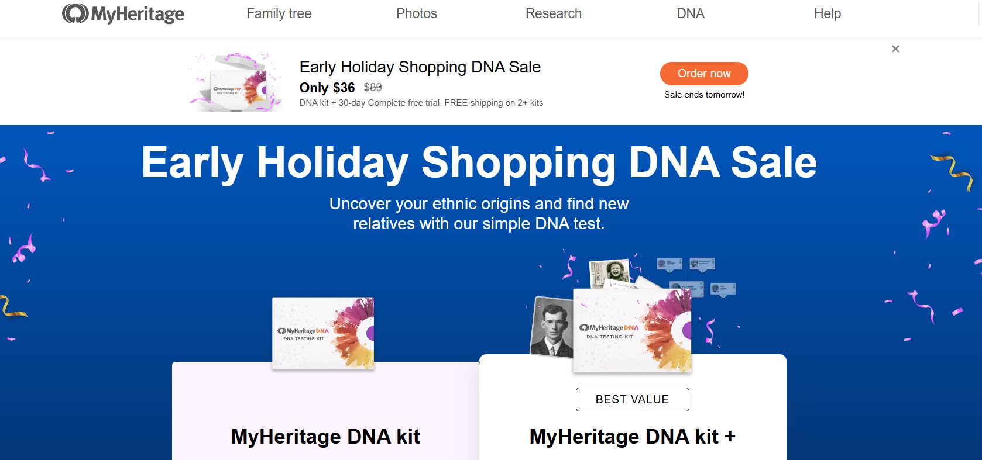The width and height of the screenshot is (982, 460).
Task: Dismiss the sale banner with the X
Action: tap(895, 49)
